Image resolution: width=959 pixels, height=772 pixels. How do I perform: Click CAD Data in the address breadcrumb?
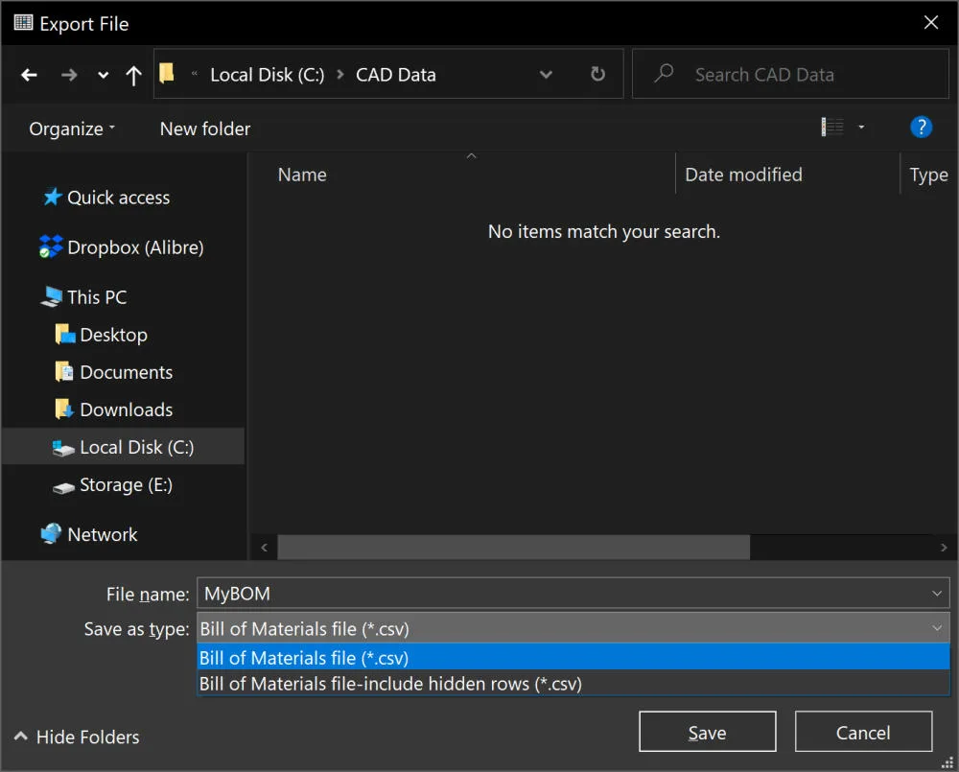[396, 75]
